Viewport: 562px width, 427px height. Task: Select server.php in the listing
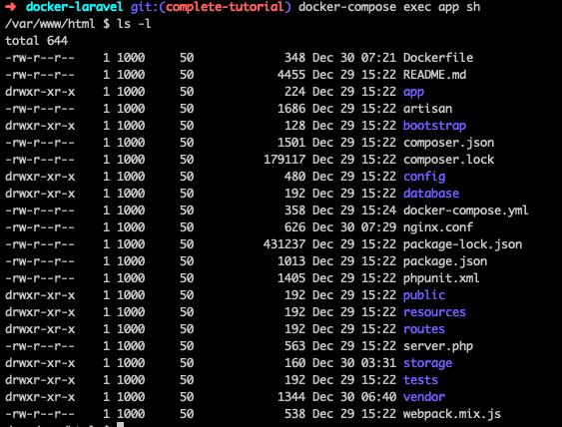(x=438, y=346)
